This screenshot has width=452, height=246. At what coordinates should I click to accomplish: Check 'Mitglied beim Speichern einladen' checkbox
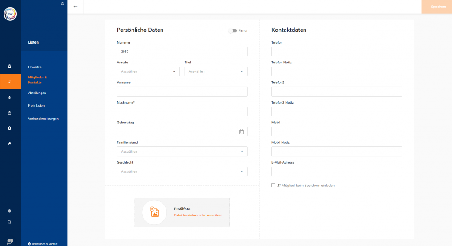pyautogui.click(x=274, y=186)
